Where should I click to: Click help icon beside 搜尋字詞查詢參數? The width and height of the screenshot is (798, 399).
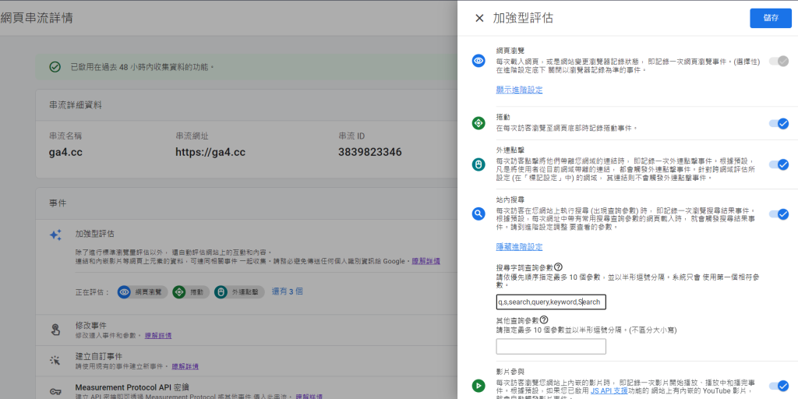click(558, 267)
